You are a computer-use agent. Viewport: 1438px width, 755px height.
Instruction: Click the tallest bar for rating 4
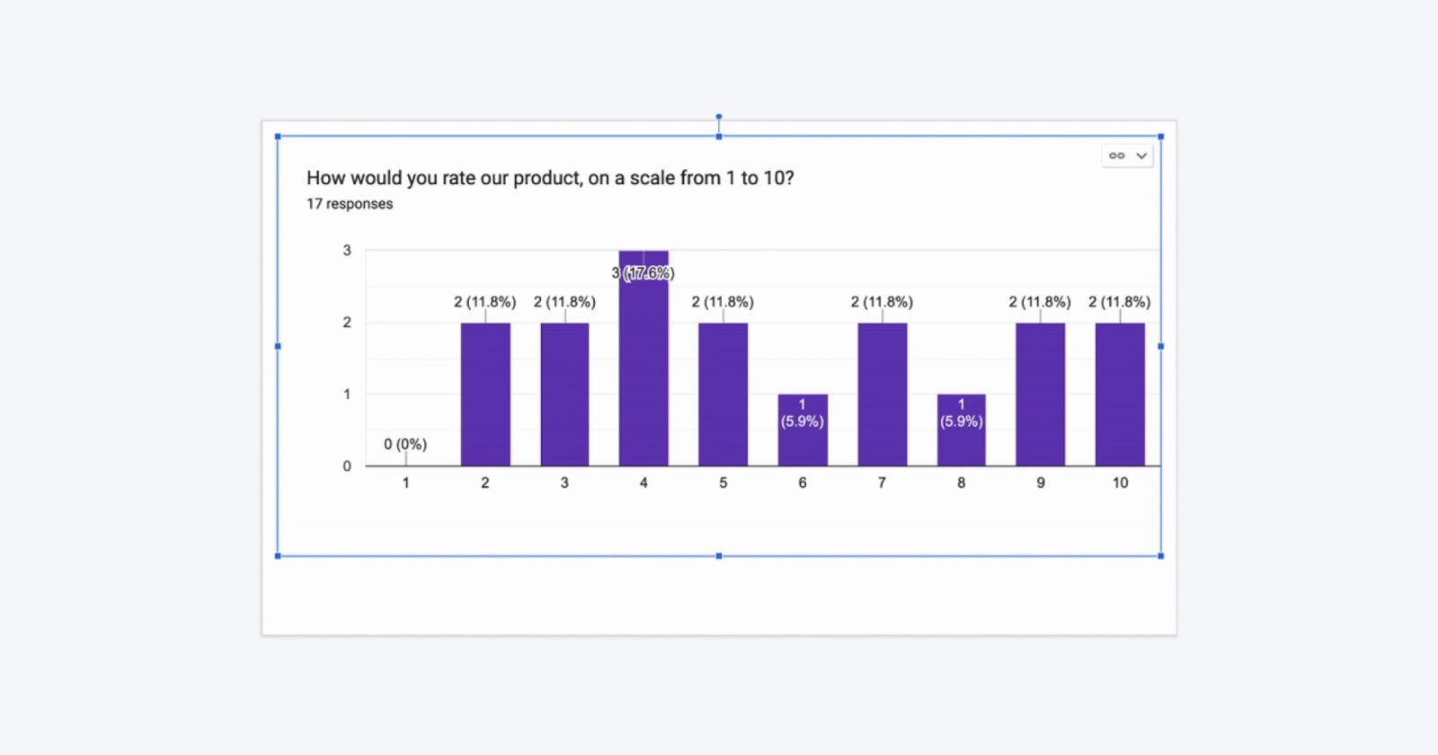point(644,369)
